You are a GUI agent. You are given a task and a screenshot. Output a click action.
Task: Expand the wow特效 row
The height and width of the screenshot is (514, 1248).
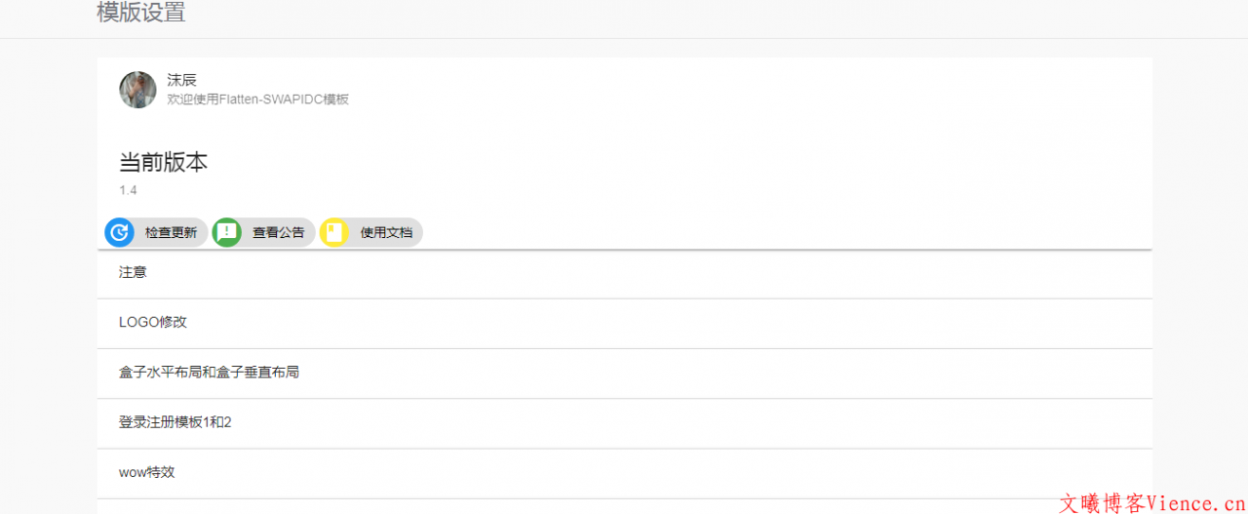click(146, 472)
